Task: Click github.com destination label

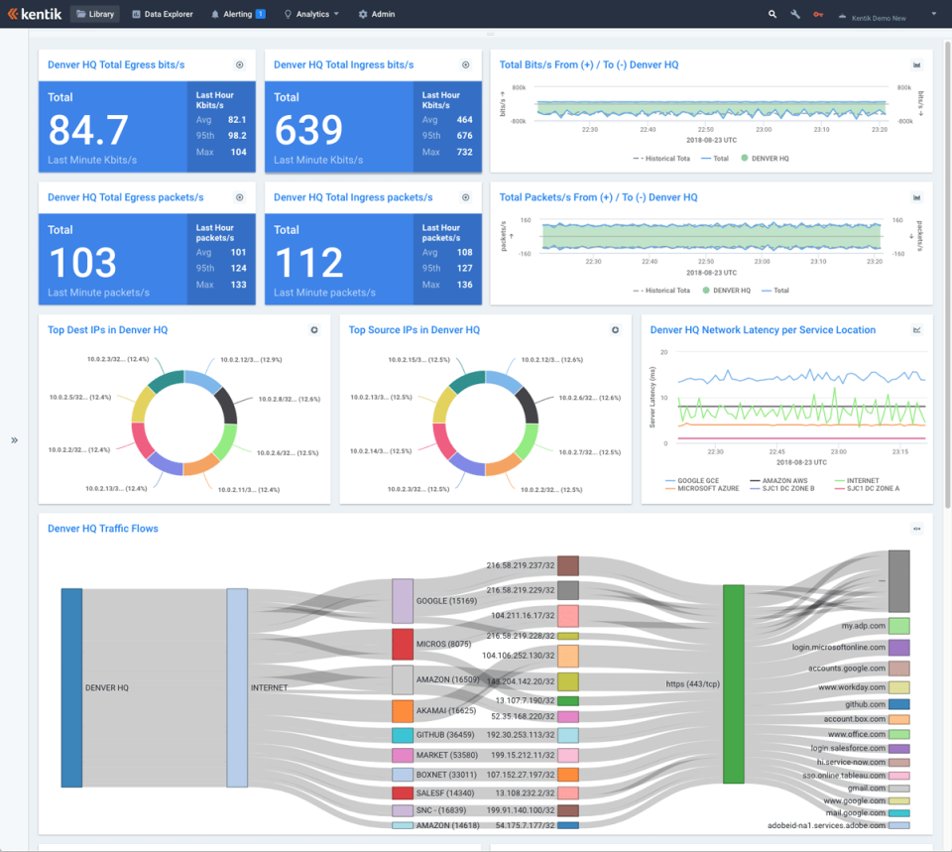Action: (865, 704)
